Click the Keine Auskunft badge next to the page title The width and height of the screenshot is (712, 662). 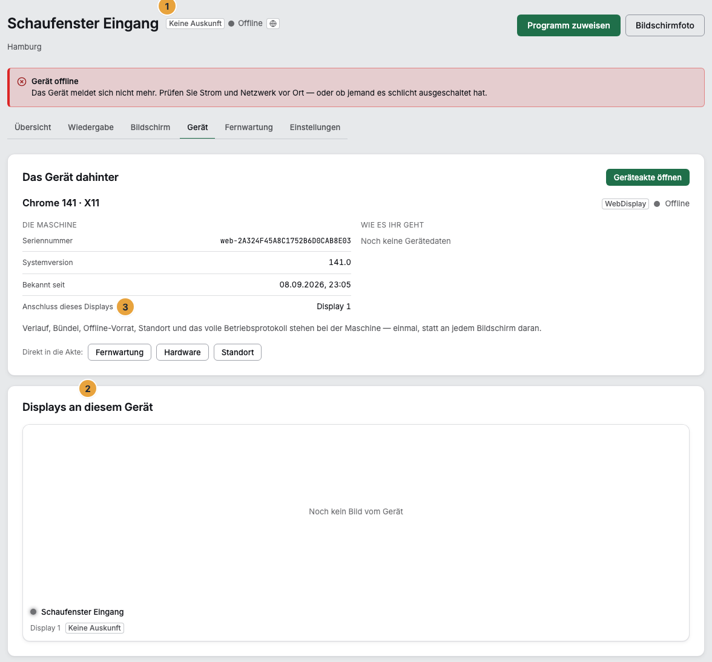[x=195, y=24]
